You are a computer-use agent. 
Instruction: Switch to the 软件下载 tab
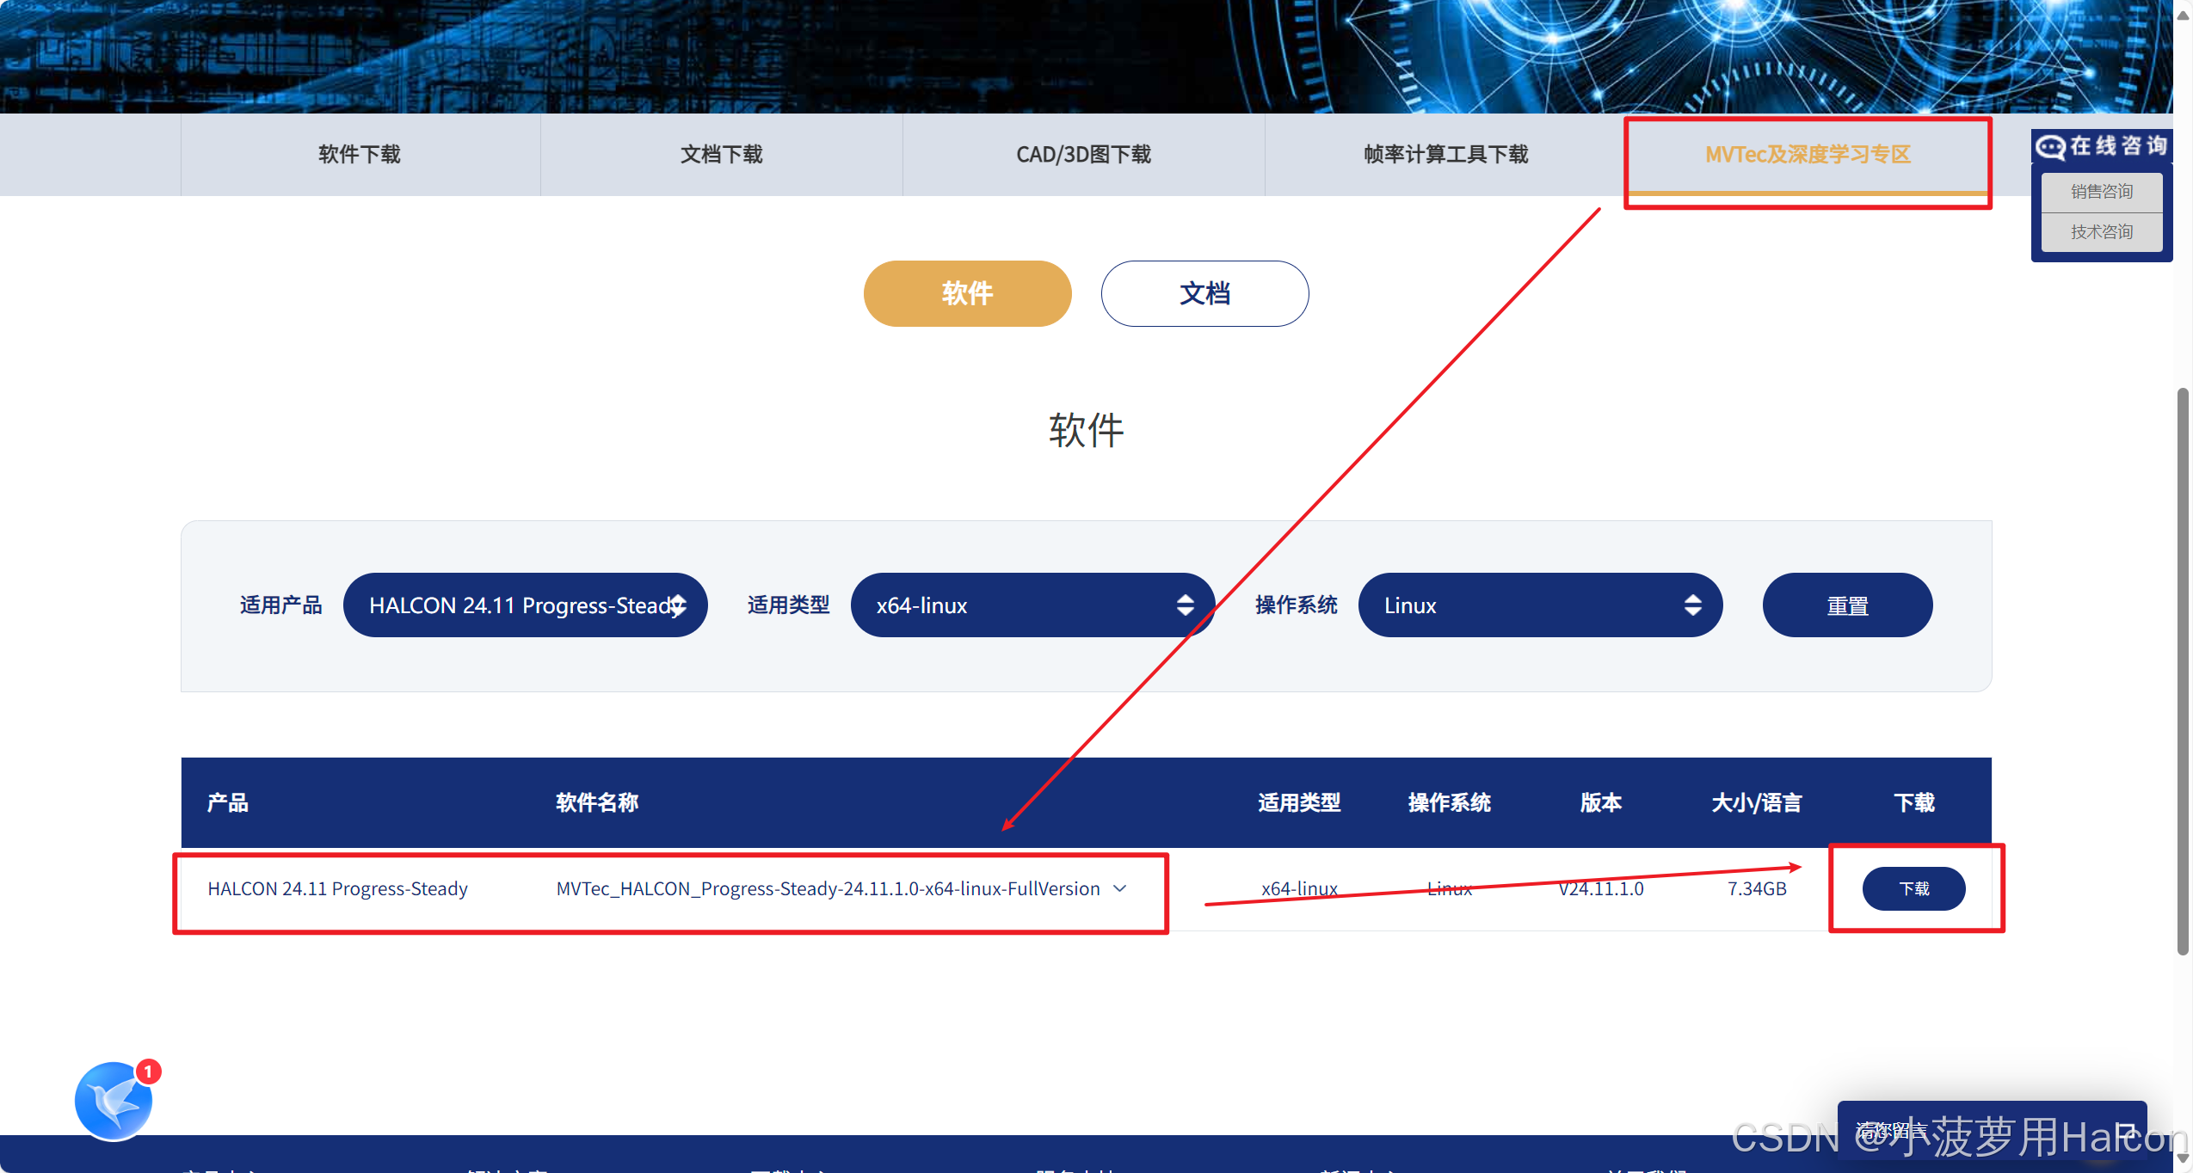tap(360, 155)
